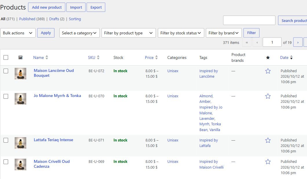Screen dimensions: 307x179
Task: Click the image column header icon
Action: pos(20,57)
